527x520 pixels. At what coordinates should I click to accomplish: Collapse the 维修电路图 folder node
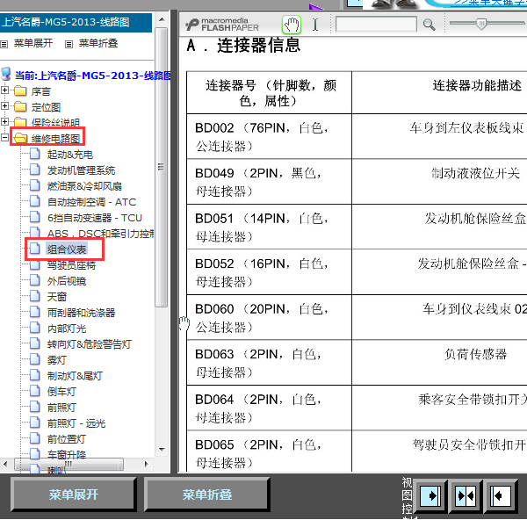point(4,137)
